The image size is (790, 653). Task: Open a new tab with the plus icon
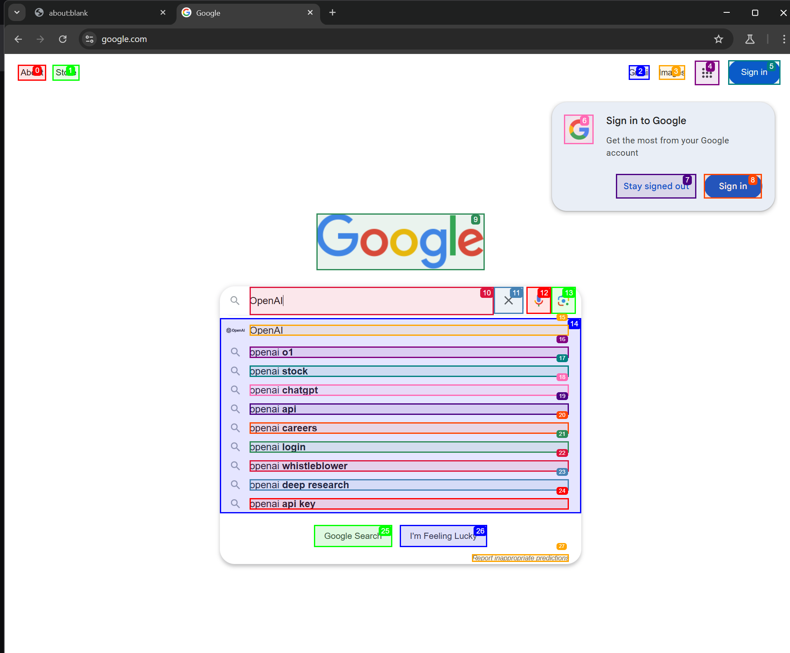333,13
